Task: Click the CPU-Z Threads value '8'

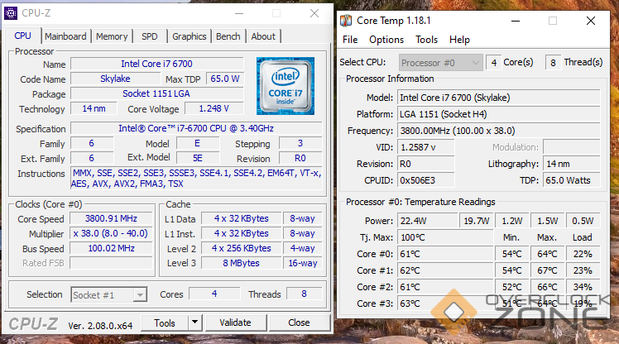Action: [304, 294]
